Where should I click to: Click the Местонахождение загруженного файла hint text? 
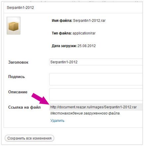tap(85, 113)
